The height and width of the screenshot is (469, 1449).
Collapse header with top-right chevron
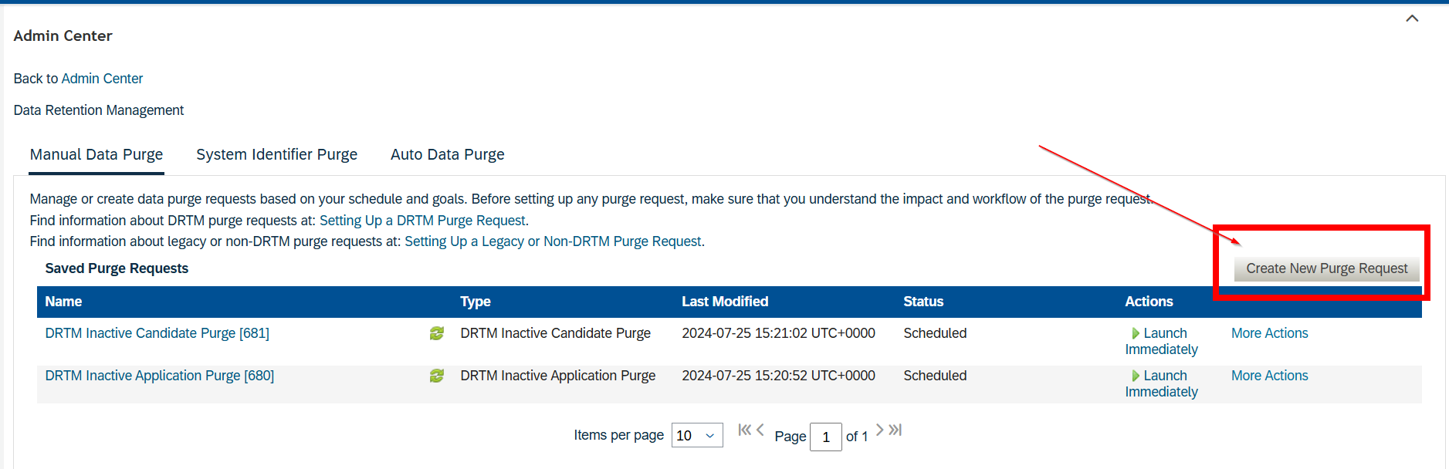pyautogui.click(x=1412, y=19)
